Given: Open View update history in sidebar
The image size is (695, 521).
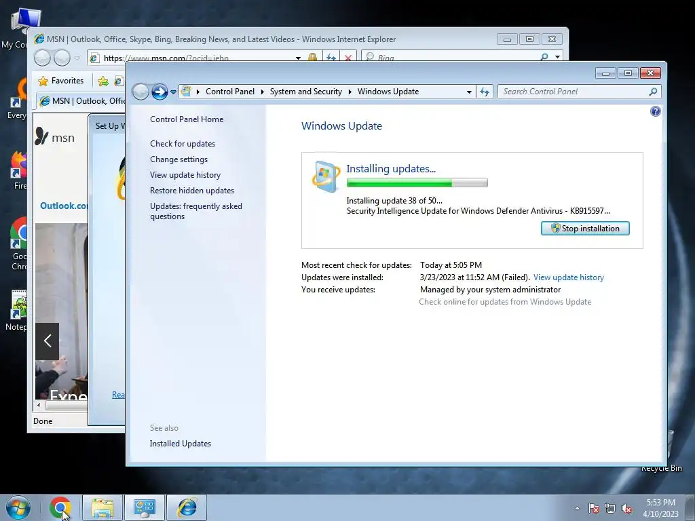Looking at the screenshot, I should click(x=185, y=175).
